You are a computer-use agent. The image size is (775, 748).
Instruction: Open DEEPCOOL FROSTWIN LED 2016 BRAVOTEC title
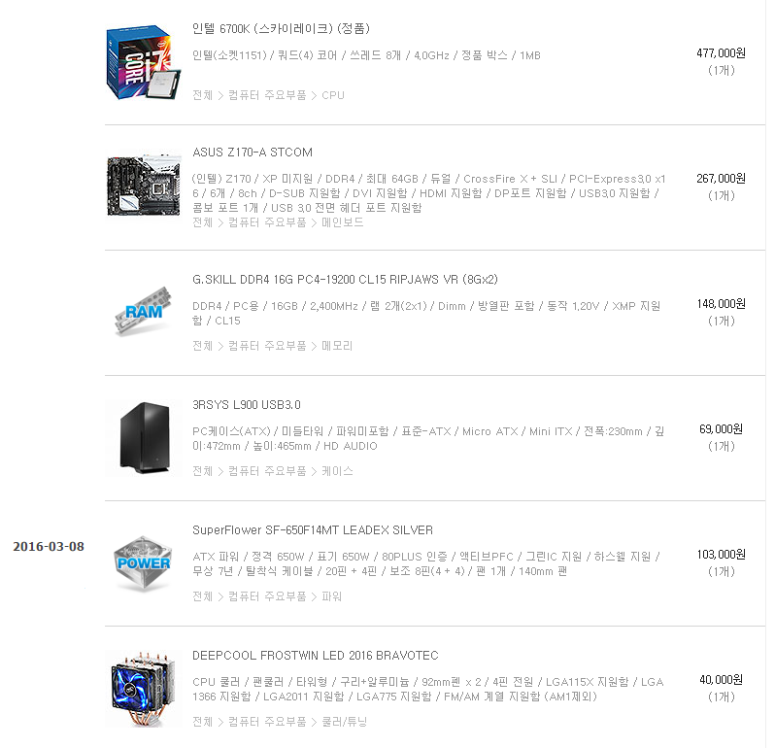click(x=316, y=656)
